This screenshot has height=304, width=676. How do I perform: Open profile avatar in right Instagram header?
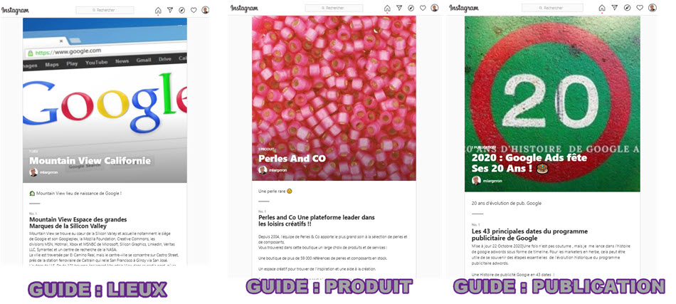point(653,8)
